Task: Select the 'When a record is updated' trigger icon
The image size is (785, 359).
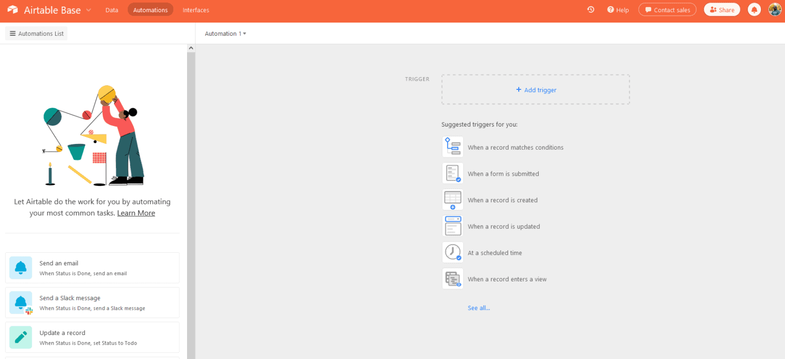Action: click(x=453, y=226)
